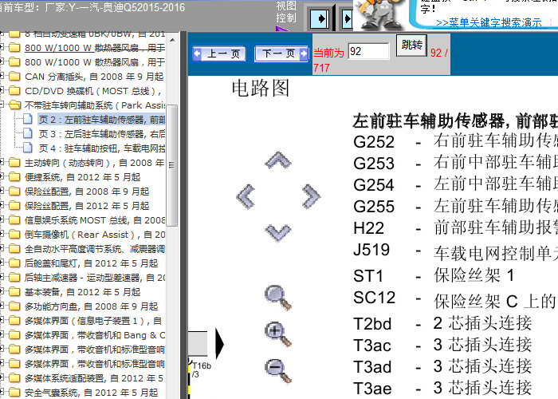Select 信息娱乐系统 MOST 总线 tree label

tap(94, 220)
